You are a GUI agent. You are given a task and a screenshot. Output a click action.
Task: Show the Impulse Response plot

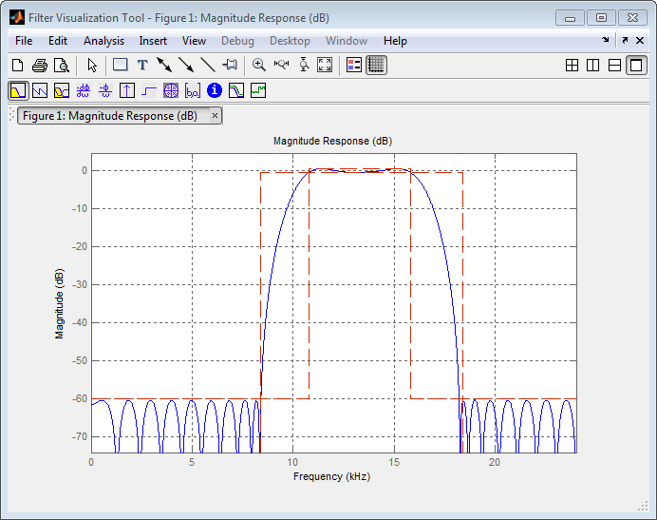[127, 91]
